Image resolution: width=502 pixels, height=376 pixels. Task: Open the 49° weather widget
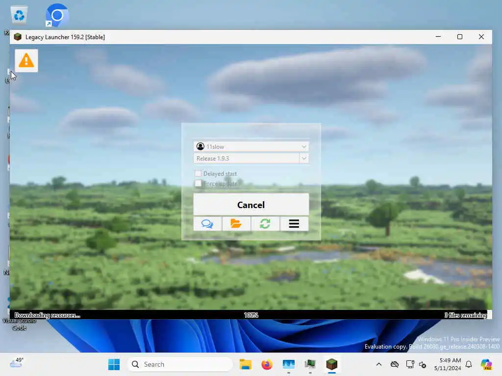(x=17, y=363)
